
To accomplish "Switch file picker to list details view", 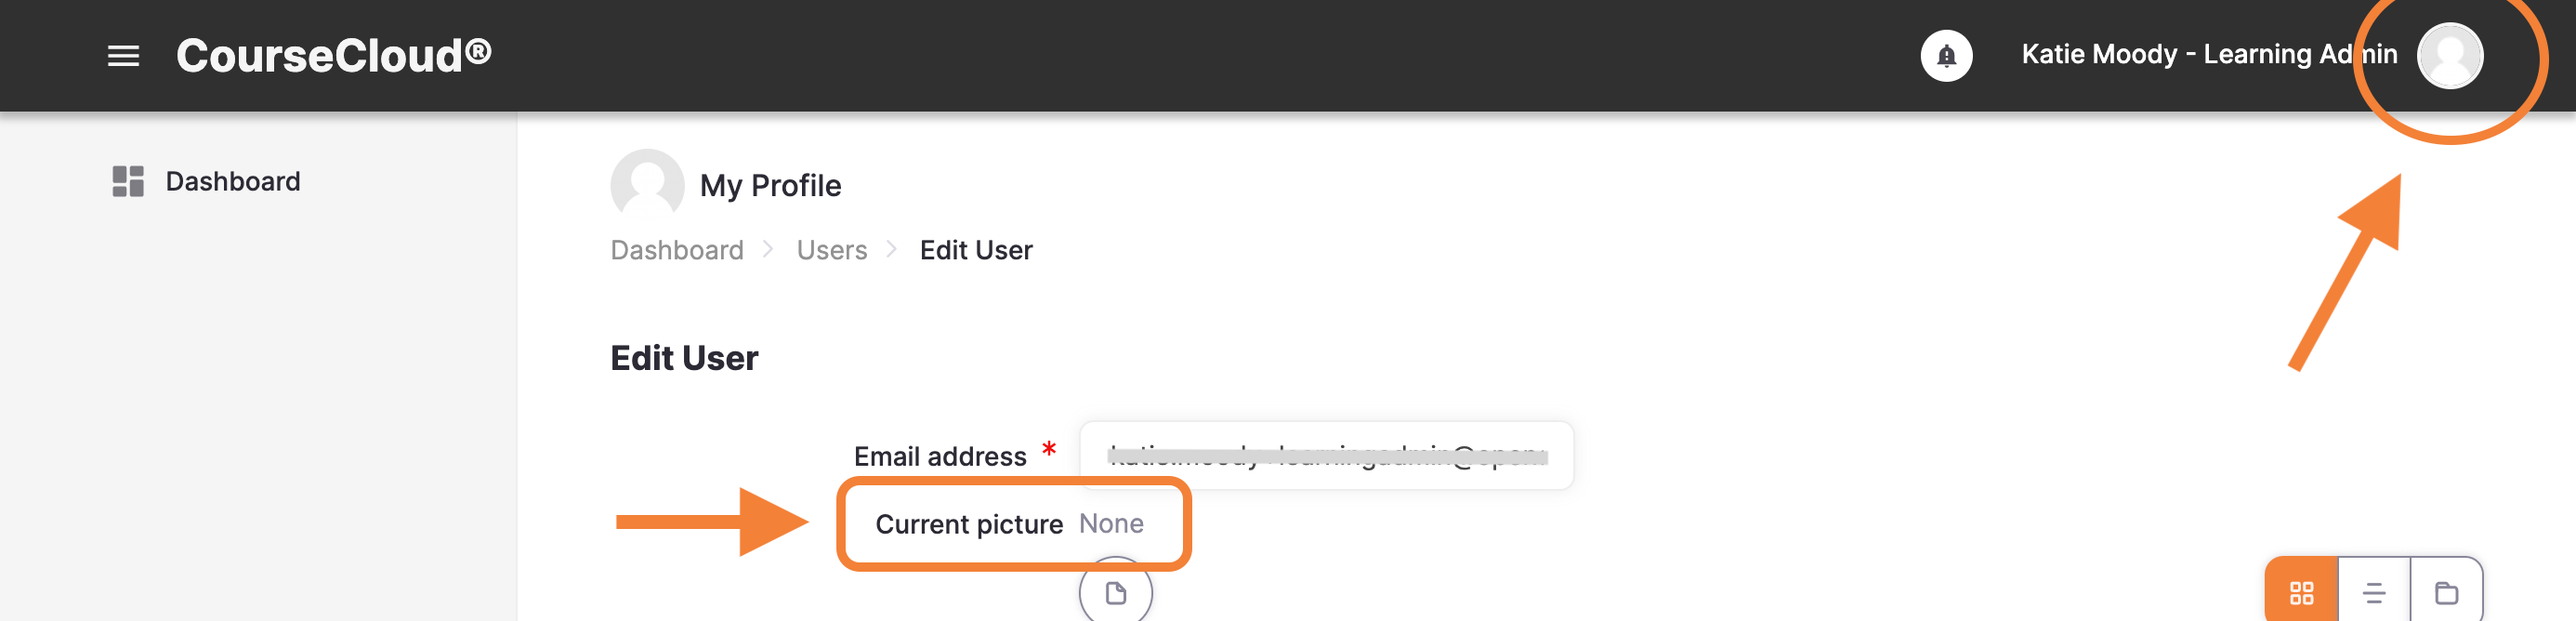I will 2374,593.
